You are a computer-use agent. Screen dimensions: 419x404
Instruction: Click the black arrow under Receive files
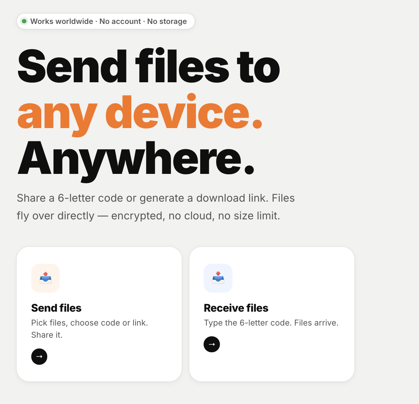pos(212,344)
